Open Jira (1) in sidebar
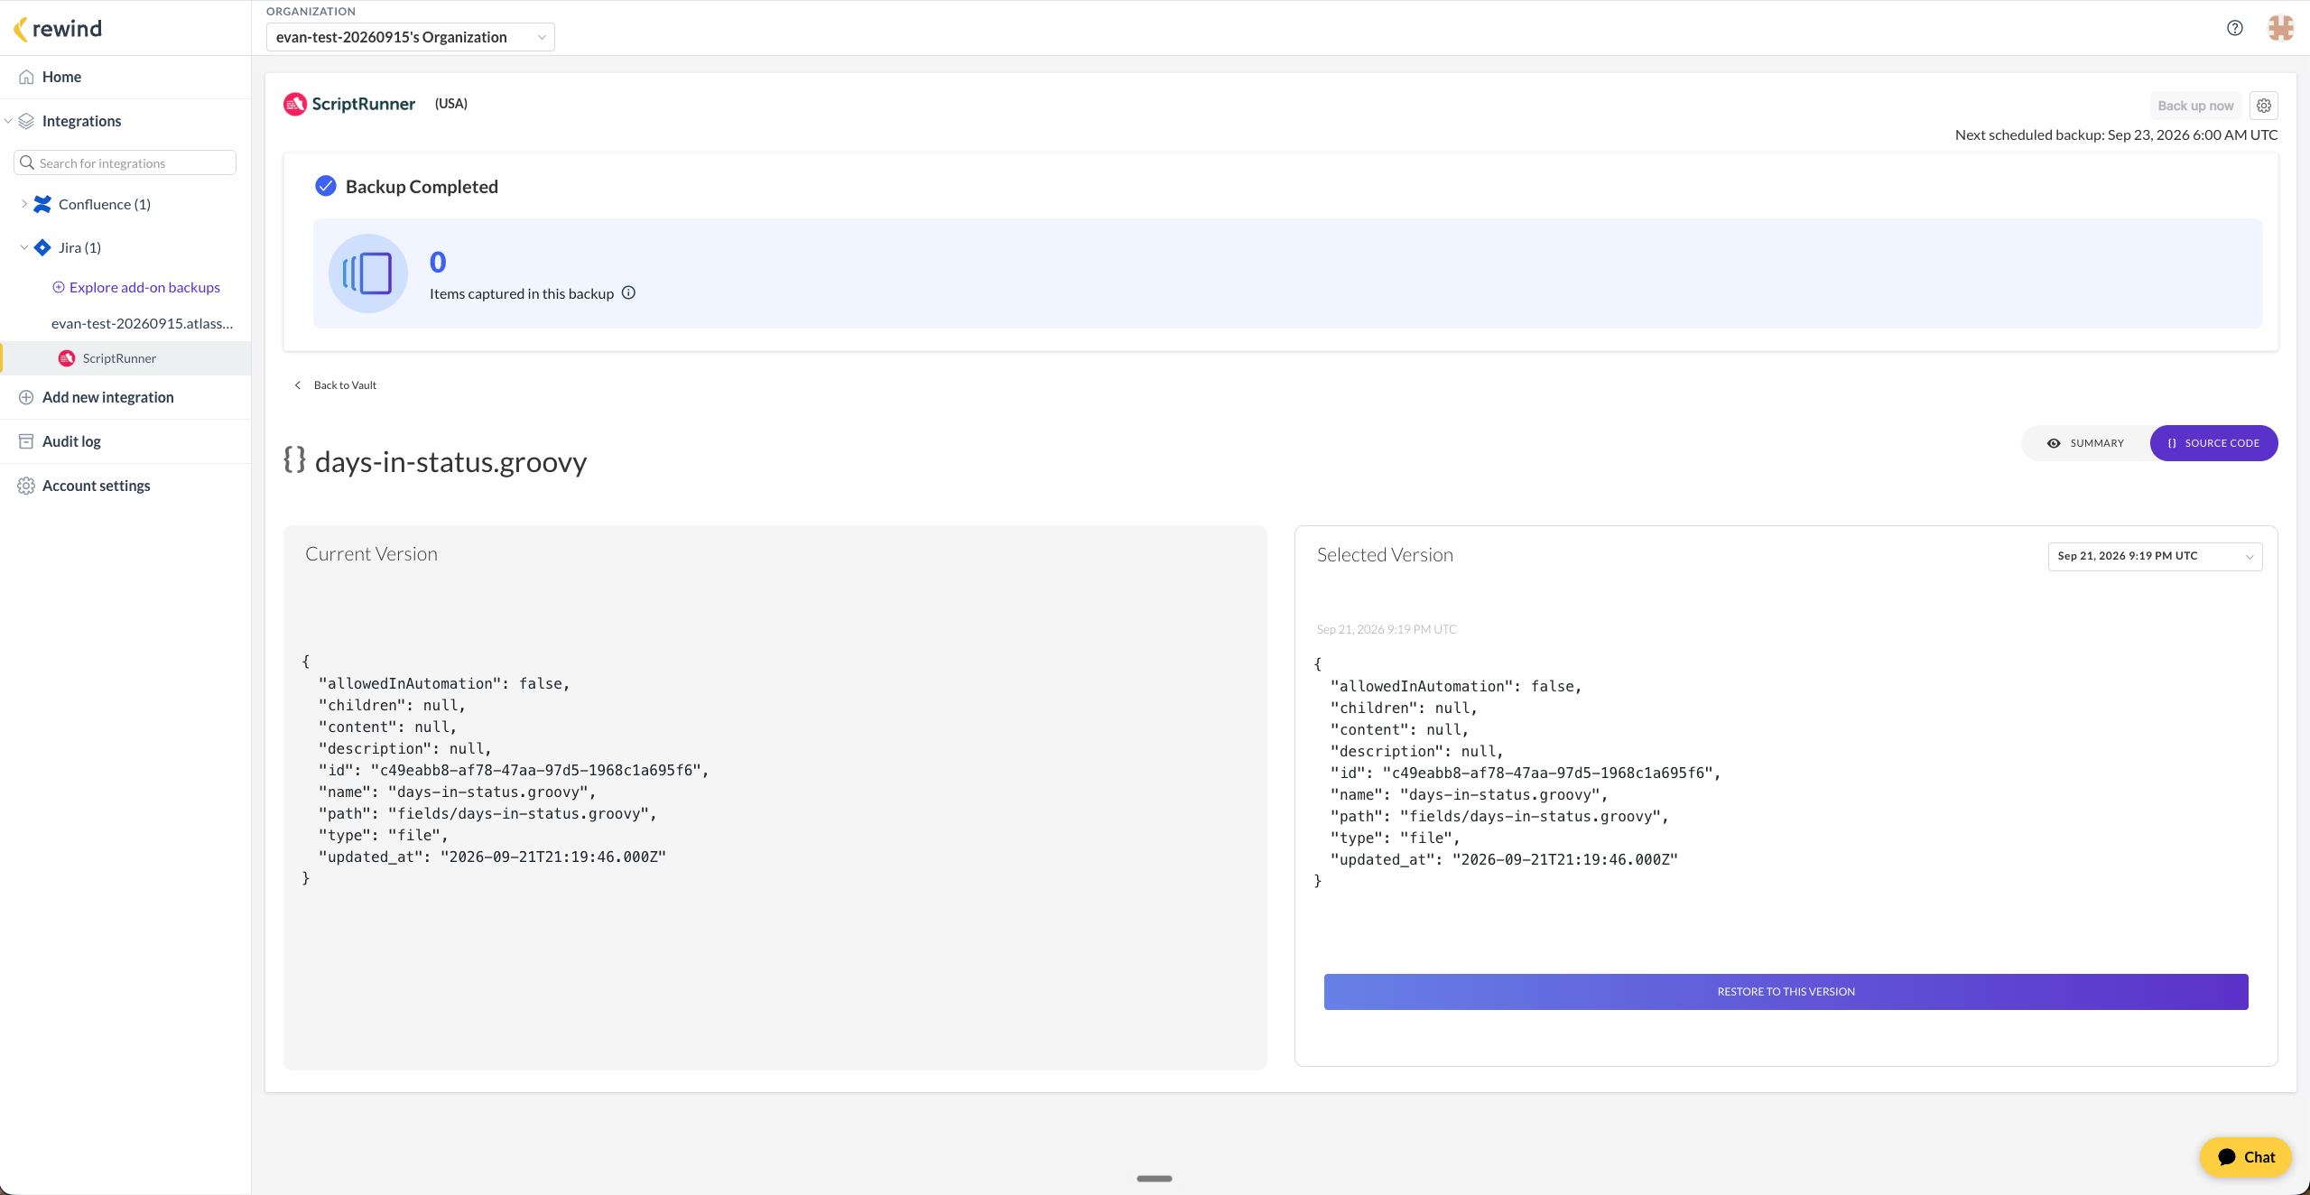The image size is (2310, 1195). pos(79,247)
